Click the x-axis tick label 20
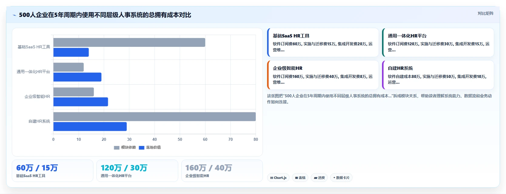The width and height of the screenshot is (506, 194). pos(104,139)
